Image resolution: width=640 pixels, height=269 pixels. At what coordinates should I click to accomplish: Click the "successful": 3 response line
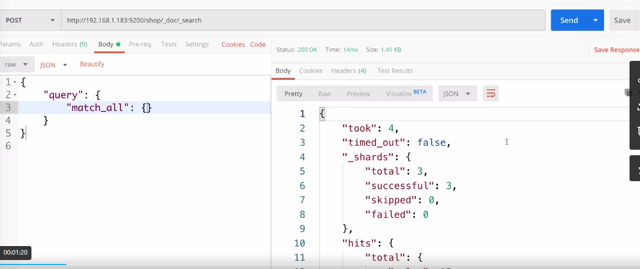(411, 186)
